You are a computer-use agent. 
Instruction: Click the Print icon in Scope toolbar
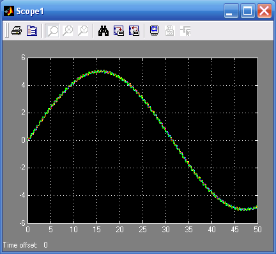[x=17, y=31]
